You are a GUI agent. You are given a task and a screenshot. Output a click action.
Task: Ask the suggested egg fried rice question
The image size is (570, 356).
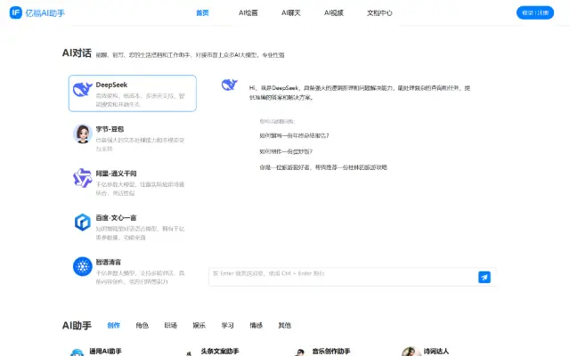pos(286,151)
